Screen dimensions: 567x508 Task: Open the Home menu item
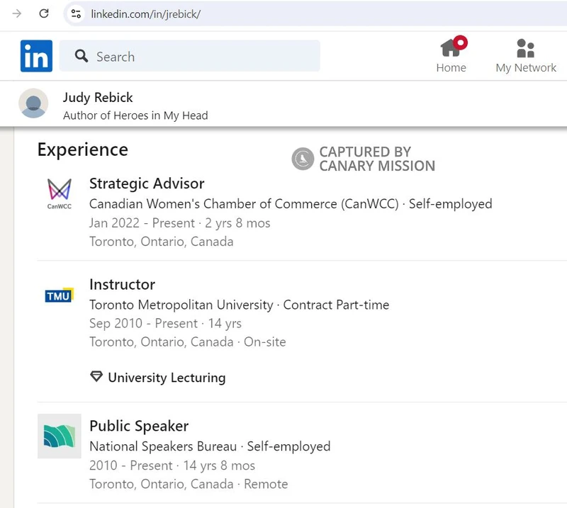pyautogui.click(x=451, y=68)
